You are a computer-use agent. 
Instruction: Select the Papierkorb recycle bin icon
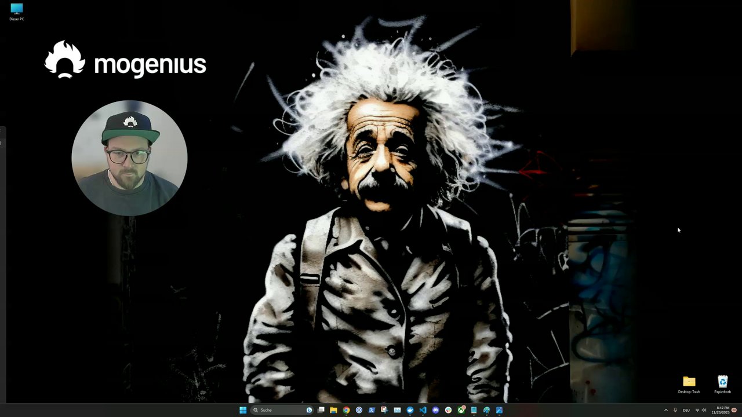tap(722, 384)
